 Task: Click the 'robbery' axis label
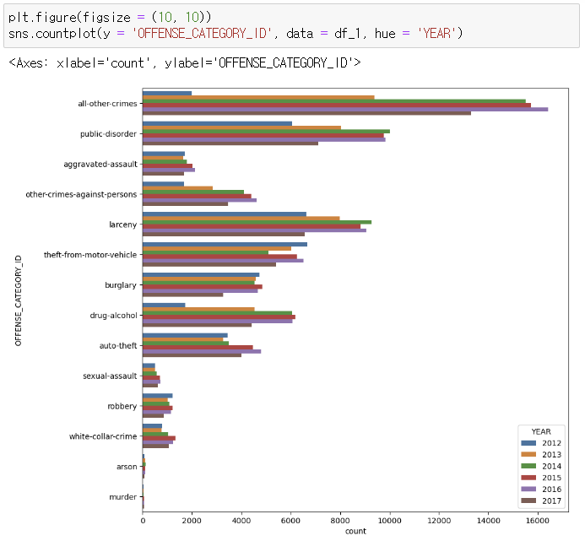click(x=122, y=406)
